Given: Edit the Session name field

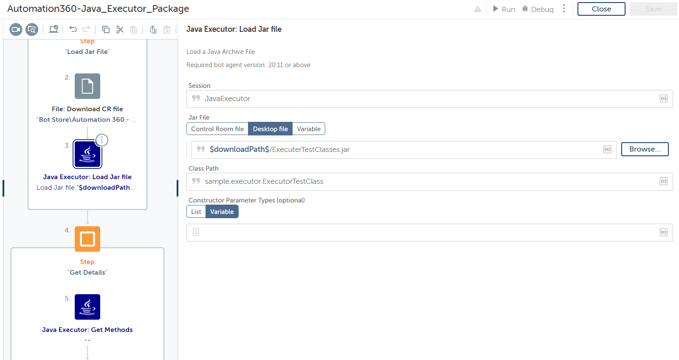Looking at the screenshot, I should [430, 99].
